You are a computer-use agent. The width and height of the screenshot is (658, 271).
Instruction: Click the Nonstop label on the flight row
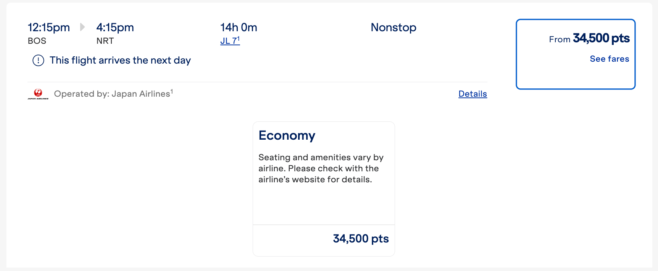click(394, 27)
